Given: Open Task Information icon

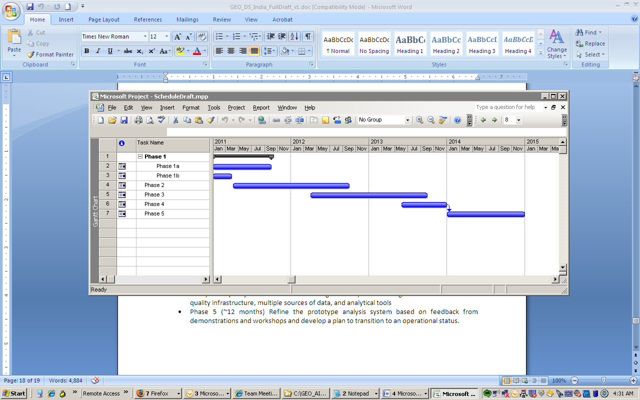Looking at the screenshot, I should (314, 120).
